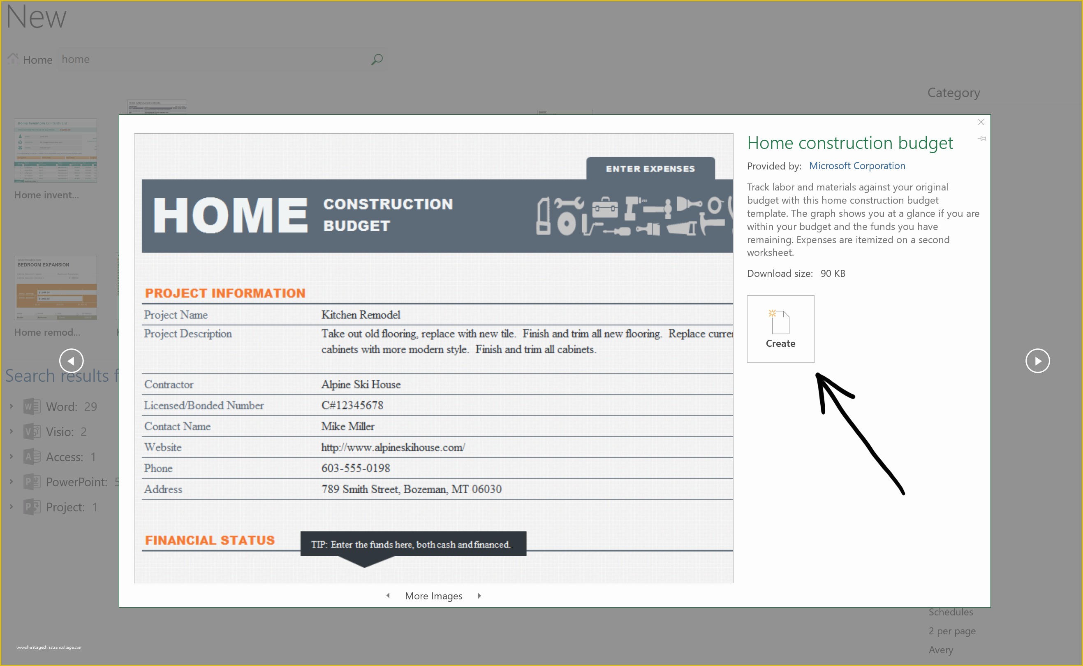Click the Download size 90 KB text
Image resolution: width=1083 pixels, height=666 pixels.
(x=796, y=274)
